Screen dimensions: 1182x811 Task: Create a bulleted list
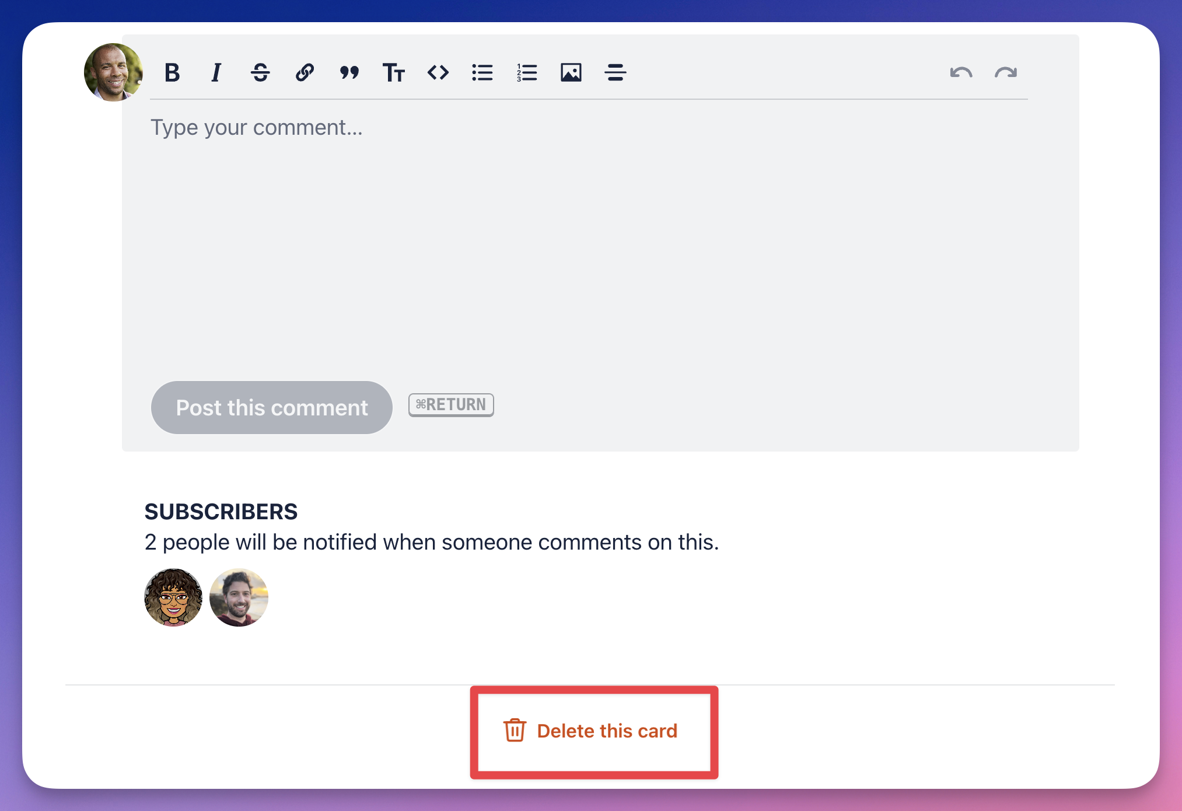pyautogui.click(x=482, y=73)
